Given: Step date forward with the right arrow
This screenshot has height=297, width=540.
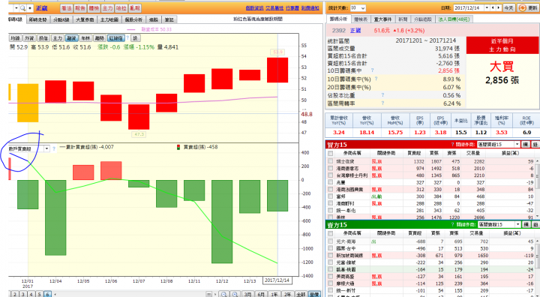Looking at the screenshot, I should click(x=499, y=8).
